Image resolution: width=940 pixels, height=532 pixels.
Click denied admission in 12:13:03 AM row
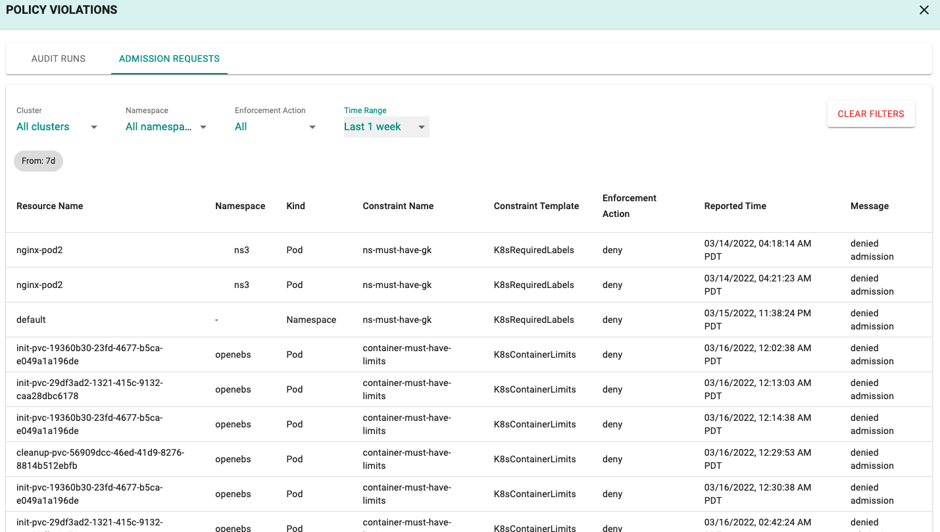[872, 389]
